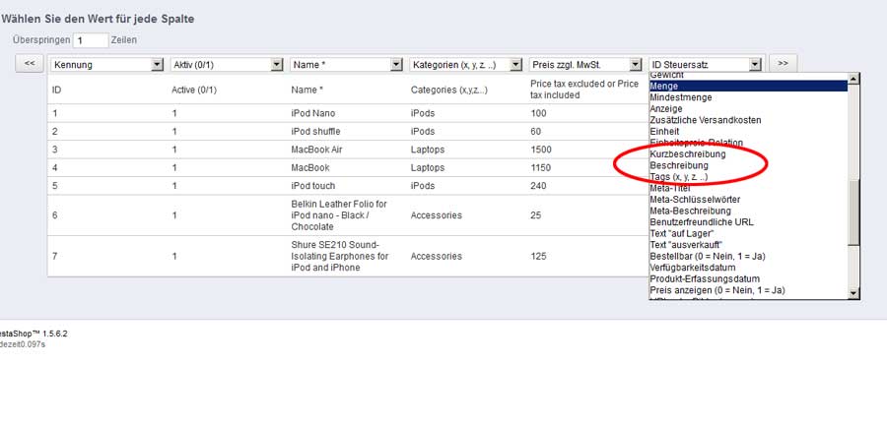Click the Überspringen rows input field
The width and height of the screenshot is (887, 425).
(x=92, y=40)
